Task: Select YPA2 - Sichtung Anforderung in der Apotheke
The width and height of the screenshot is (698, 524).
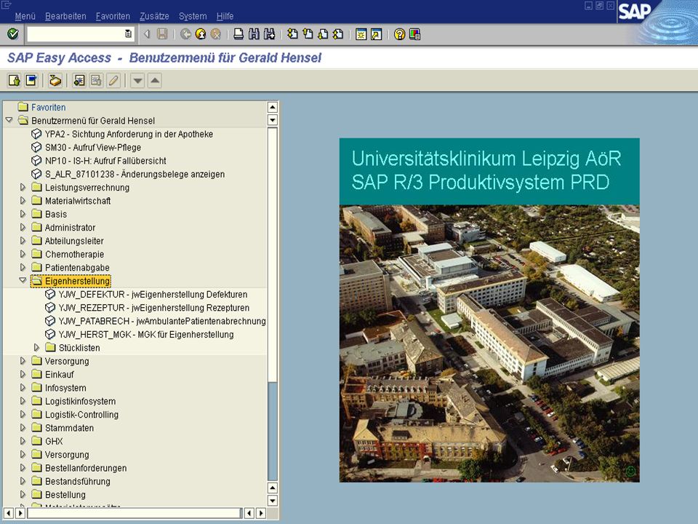Action: pos(129,134)
